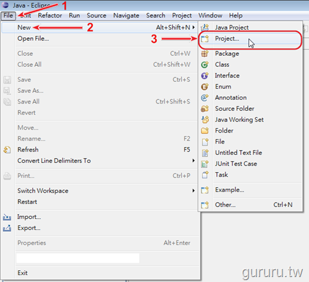Expand the Switch Workspace submenu arrow
This screenshot has width=309, height=282.
coord(193,190)
